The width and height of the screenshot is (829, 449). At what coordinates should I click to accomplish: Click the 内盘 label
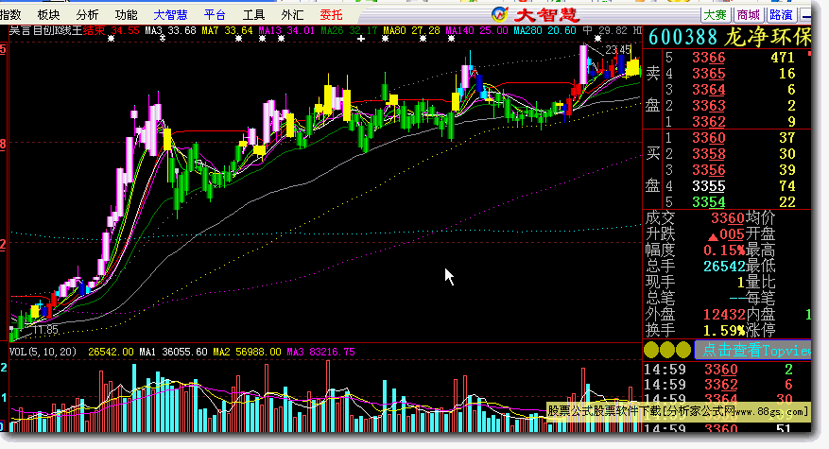[760, 315]
